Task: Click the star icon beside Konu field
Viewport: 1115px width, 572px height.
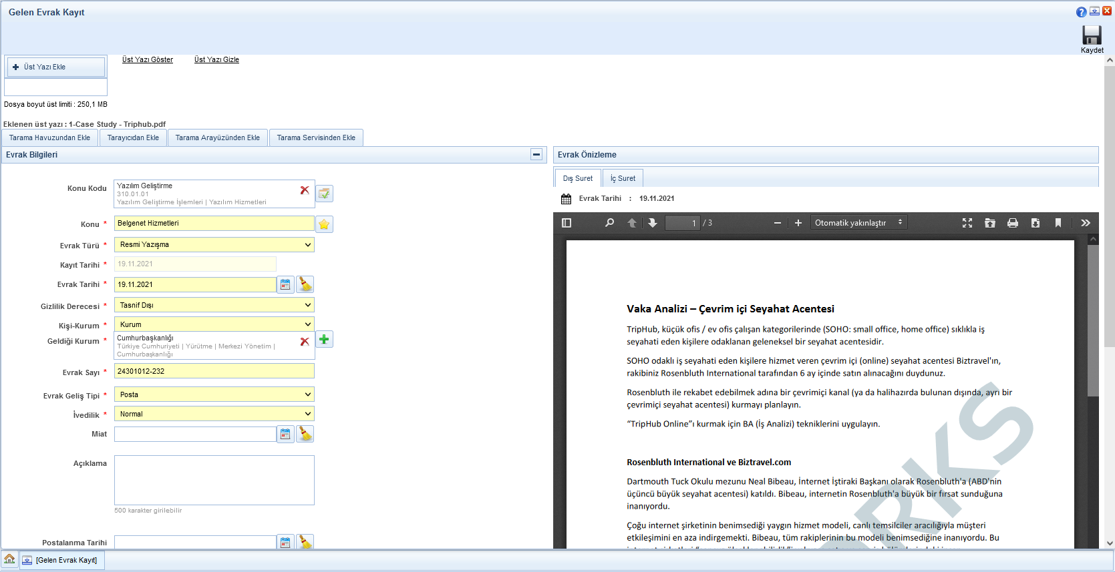Action: (x=324, y=224)
